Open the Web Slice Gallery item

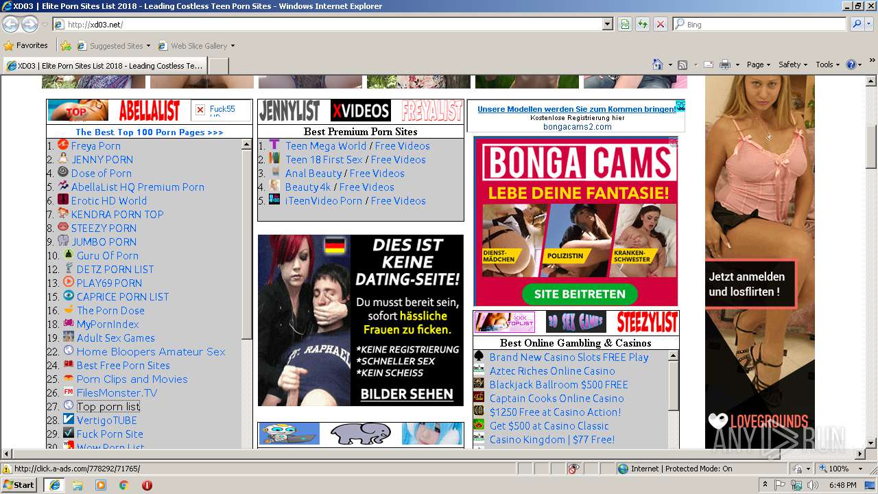(x=196, y=46)
